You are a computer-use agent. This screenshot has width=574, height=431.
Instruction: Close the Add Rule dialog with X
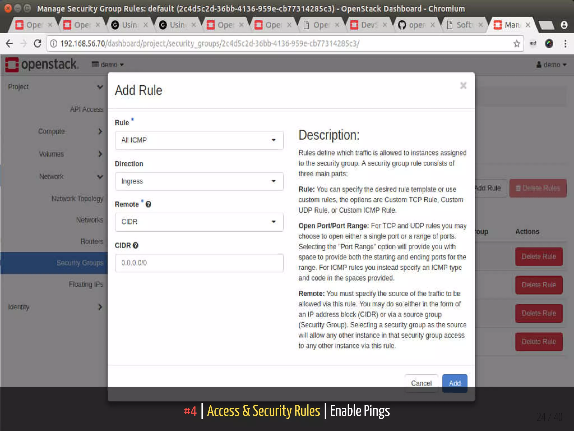pos(463,86)
